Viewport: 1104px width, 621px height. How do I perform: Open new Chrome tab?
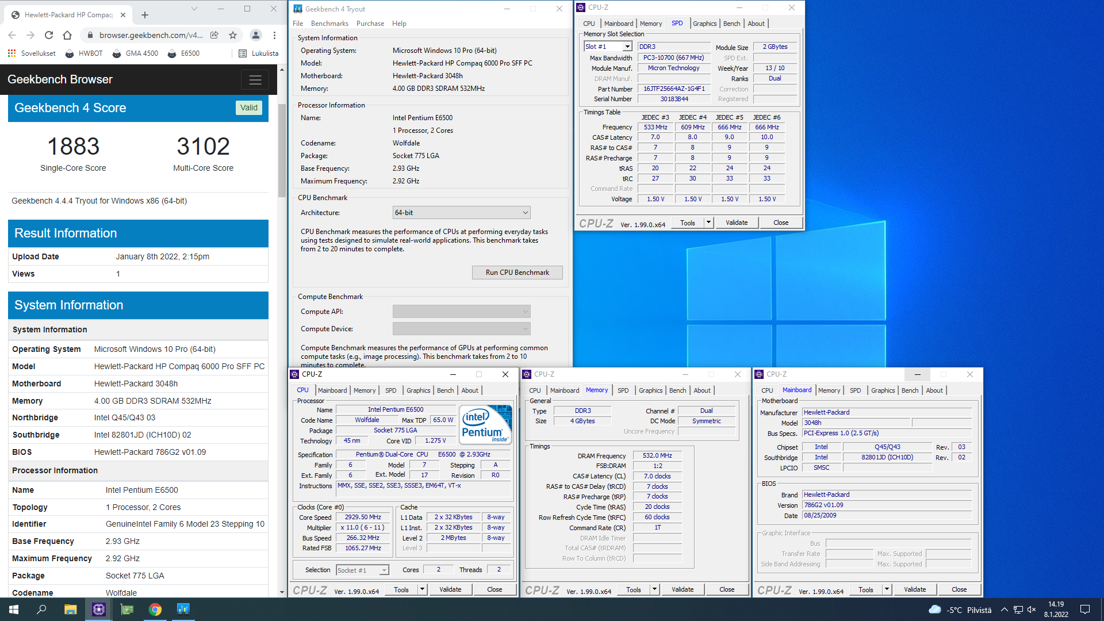[x=145, y=15]
